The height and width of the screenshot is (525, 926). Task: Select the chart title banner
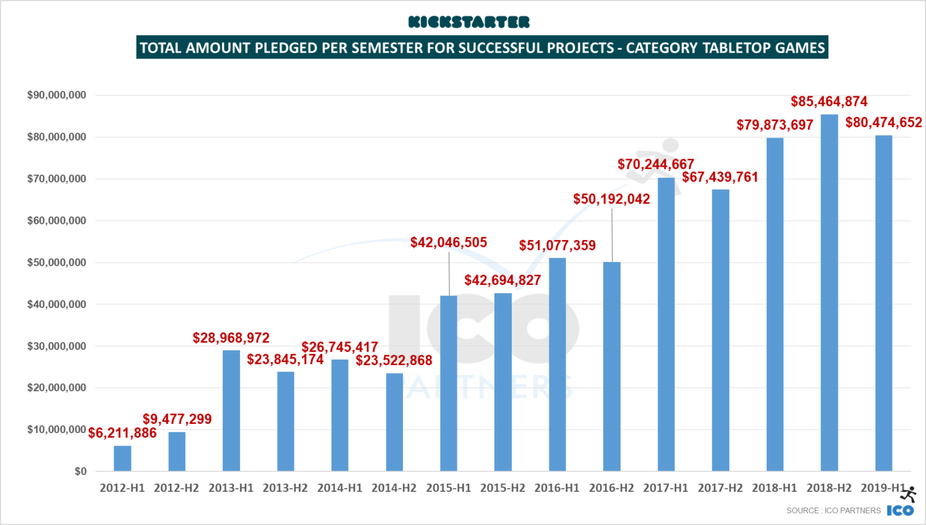[x=483, y=46]
